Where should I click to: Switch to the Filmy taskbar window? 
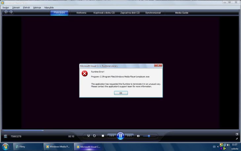click(28, 147)
